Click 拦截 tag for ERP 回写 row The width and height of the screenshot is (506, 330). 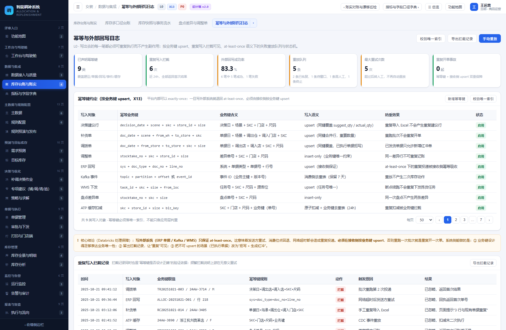pos(340,300)
